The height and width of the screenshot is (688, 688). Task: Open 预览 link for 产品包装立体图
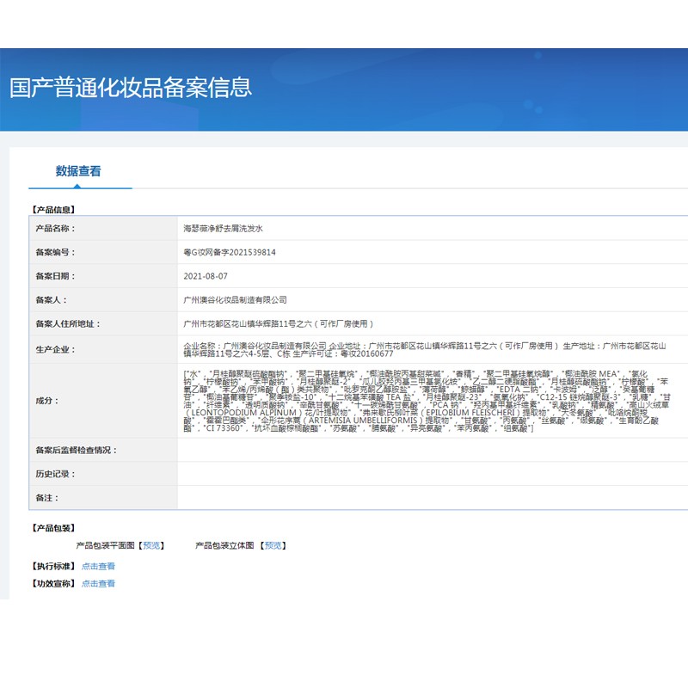pos(276,543)
